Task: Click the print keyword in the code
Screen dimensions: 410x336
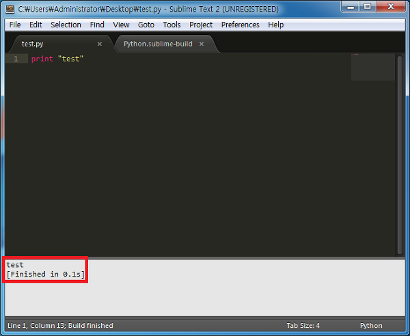Action: [42, 59]
